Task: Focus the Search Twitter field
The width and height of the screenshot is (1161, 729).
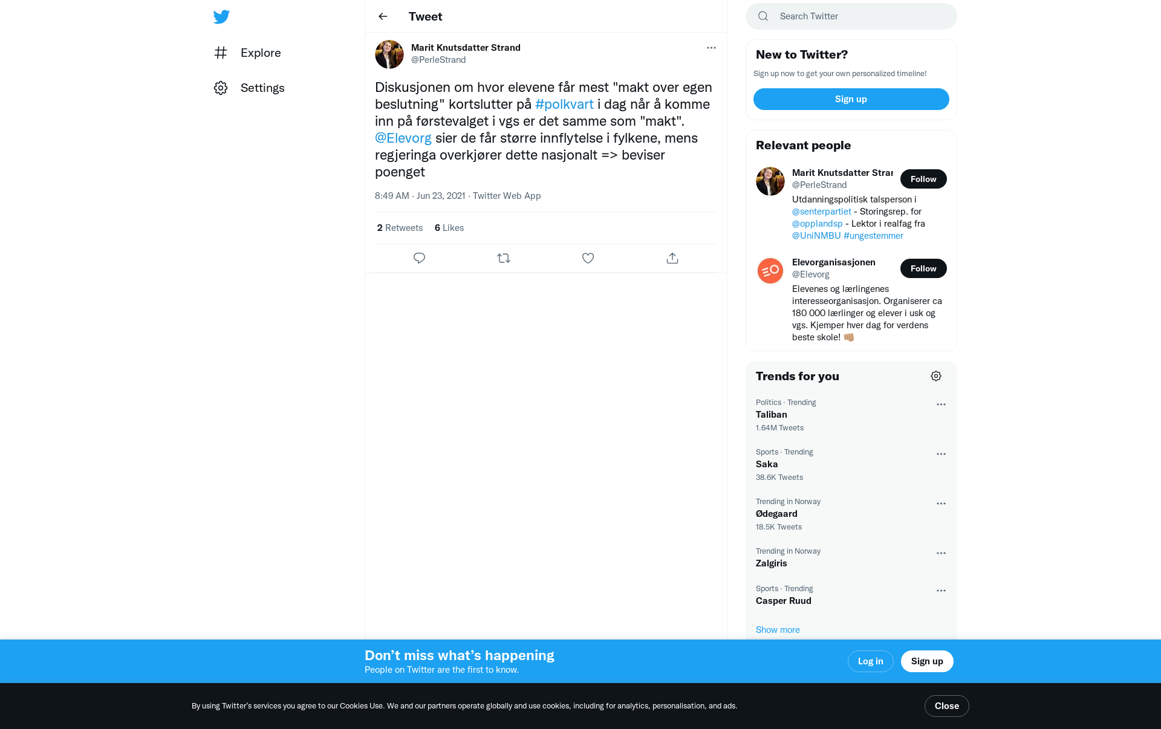Action: (x=851, y=16)
